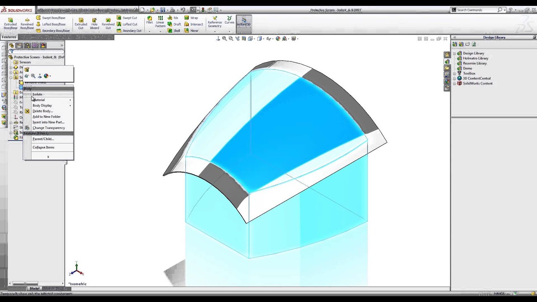Select the Revolved Cut tool

coord(108,23)
